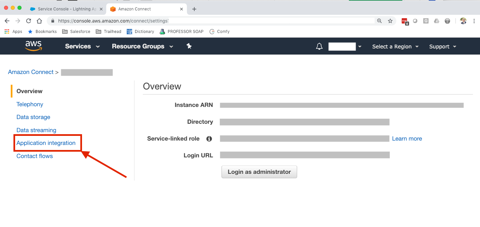Bookmark this page with the star icon
The height and width of the screenshot is (227, 480).
pyautogui.click(x=390, y=21)
